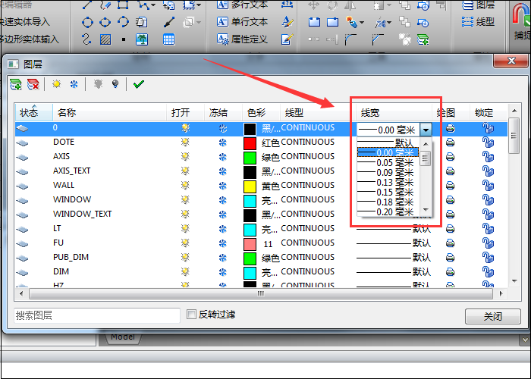Click the lock icon in AXIS row
531x379 pixels.
[x=488, y=157]
